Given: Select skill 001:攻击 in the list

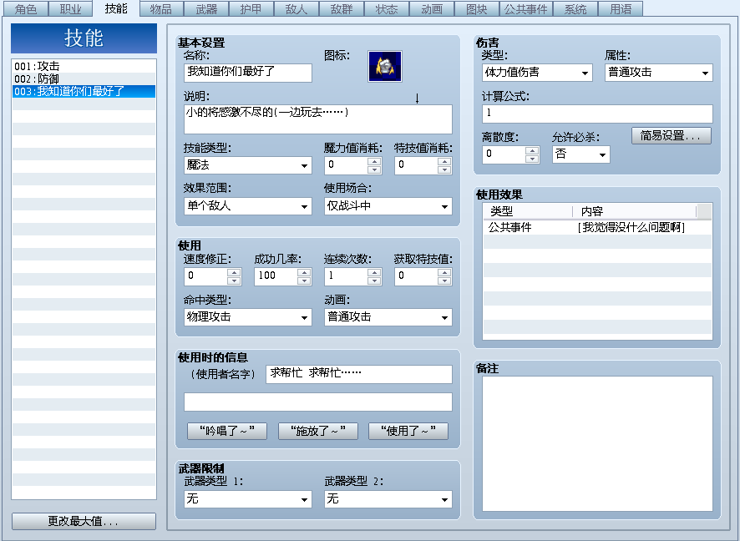Looking at the screenshot, I should pyautogui.click(x=84, y=66).
